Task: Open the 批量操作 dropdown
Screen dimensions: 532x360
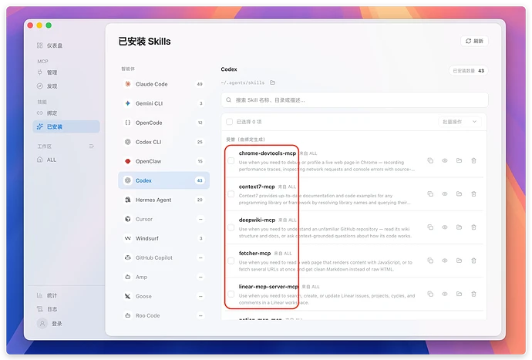Action: (x=460, y=122)
